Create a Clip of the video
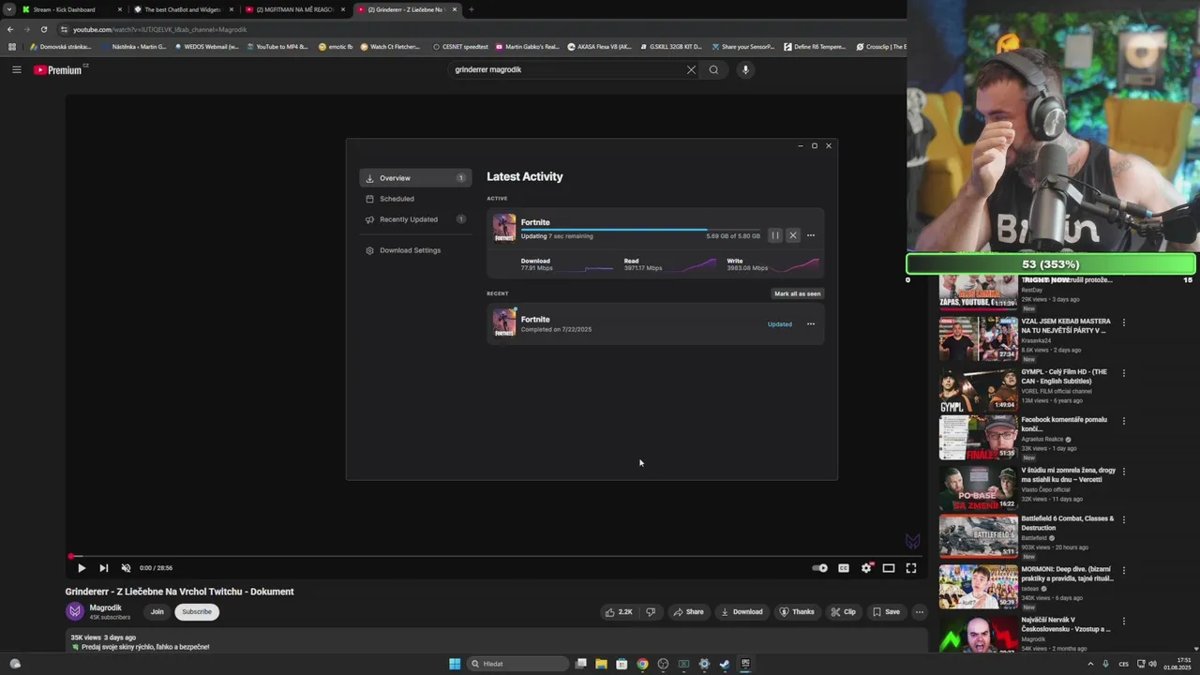Viewport: 1200px width, 675px height. (843, 612)
